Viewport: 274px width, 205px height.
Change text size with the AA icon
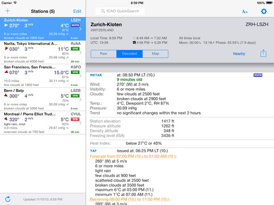244,11
